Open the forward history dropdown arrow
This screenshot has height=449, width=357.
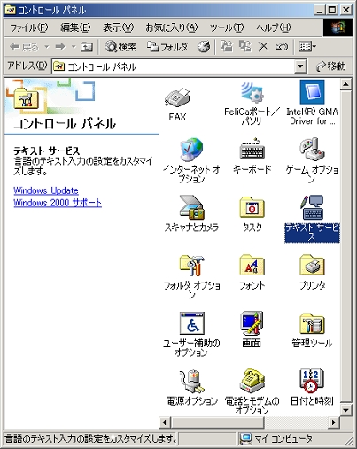74,47
